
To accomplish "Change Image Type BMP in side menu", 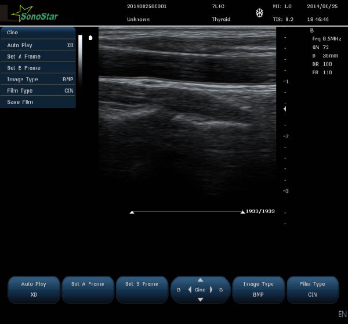I will (38, 79).
